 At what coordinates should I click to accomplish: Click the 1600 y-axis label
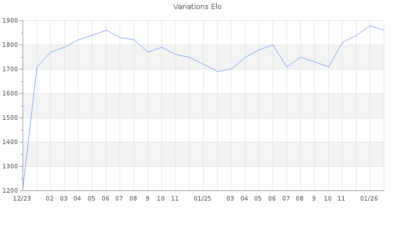coord(10,94)
